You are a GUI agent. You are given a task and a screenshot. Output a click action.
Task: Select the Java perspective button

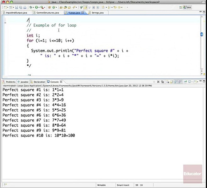point(187,7)
